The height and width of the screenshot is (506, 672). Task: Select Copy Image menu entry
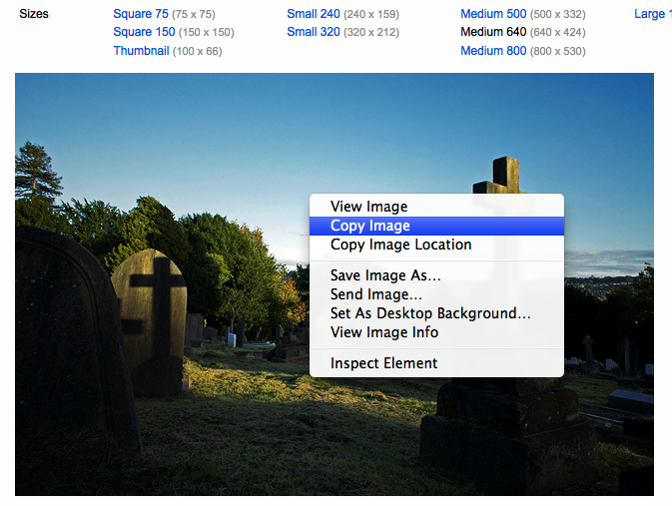pos(436,226)
